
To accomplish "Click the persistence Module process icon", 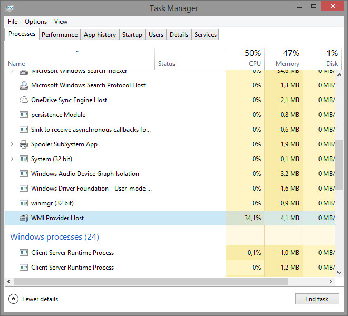I will click(24, 115).
